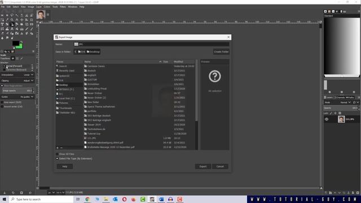
Task: Toggle Show image preview checkbox
Action: point(2,86)
